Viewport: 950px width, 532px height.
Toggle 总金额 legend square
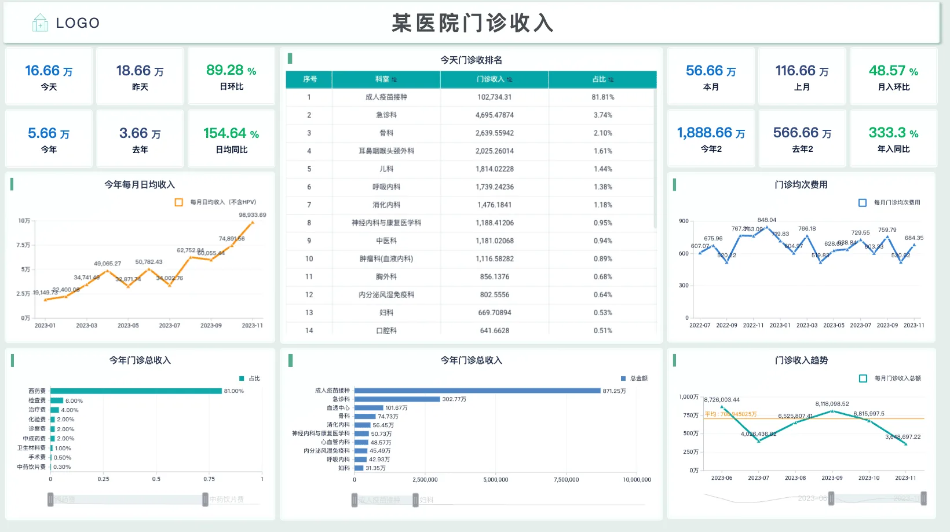click(x=623, y=378)
